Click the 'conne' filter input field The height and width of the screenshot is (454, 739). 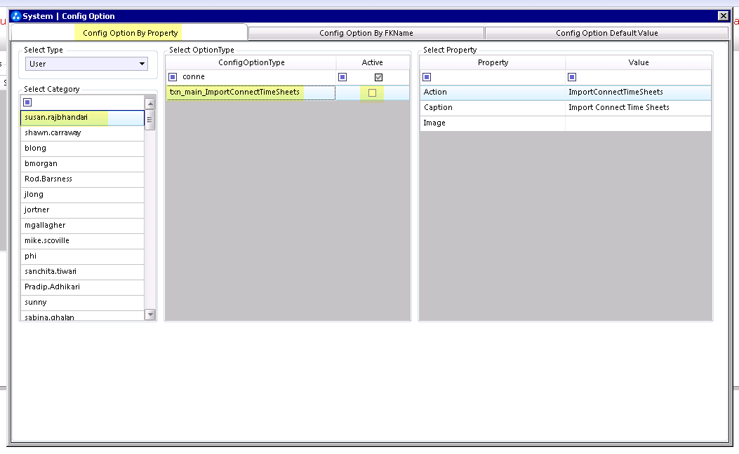tap(258, 76)
